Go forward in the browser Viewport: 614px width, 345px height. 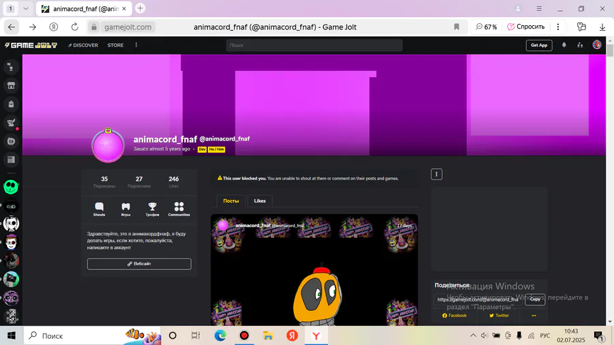pos(33,27)
